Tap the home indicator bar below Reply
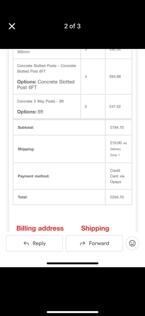 point(72,263)
